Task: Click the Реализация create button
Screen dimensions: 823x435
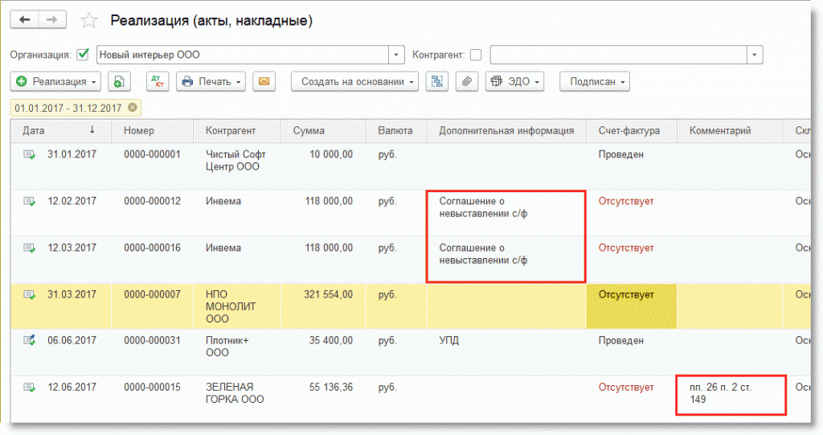Action: pyautogui.click(x=56, y=81)
